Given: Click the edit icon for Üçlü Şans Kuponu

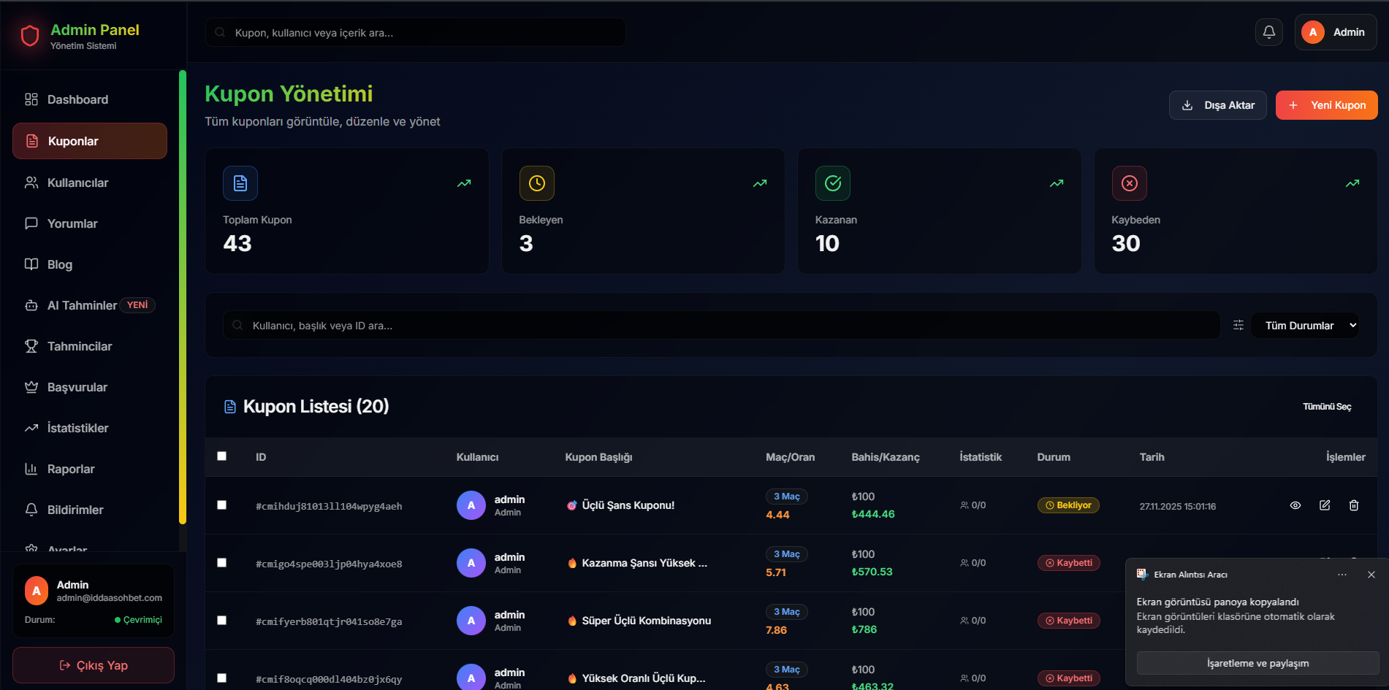Looking at the screenshot, I should [x=1325, y=505].
